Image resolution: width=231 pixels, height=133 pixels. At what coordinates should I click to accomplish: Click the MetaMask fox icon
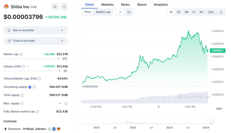pos(59,129)
